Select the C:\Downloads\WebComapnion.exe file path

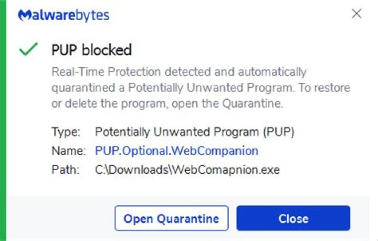187,170
